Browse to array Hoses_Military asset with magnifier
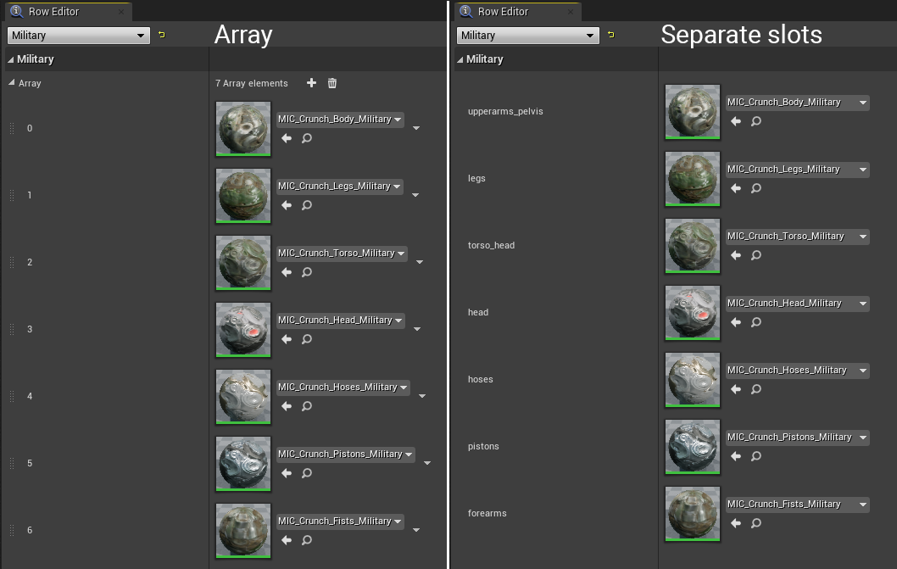This screenshot has height=569, width=897. 307,406
